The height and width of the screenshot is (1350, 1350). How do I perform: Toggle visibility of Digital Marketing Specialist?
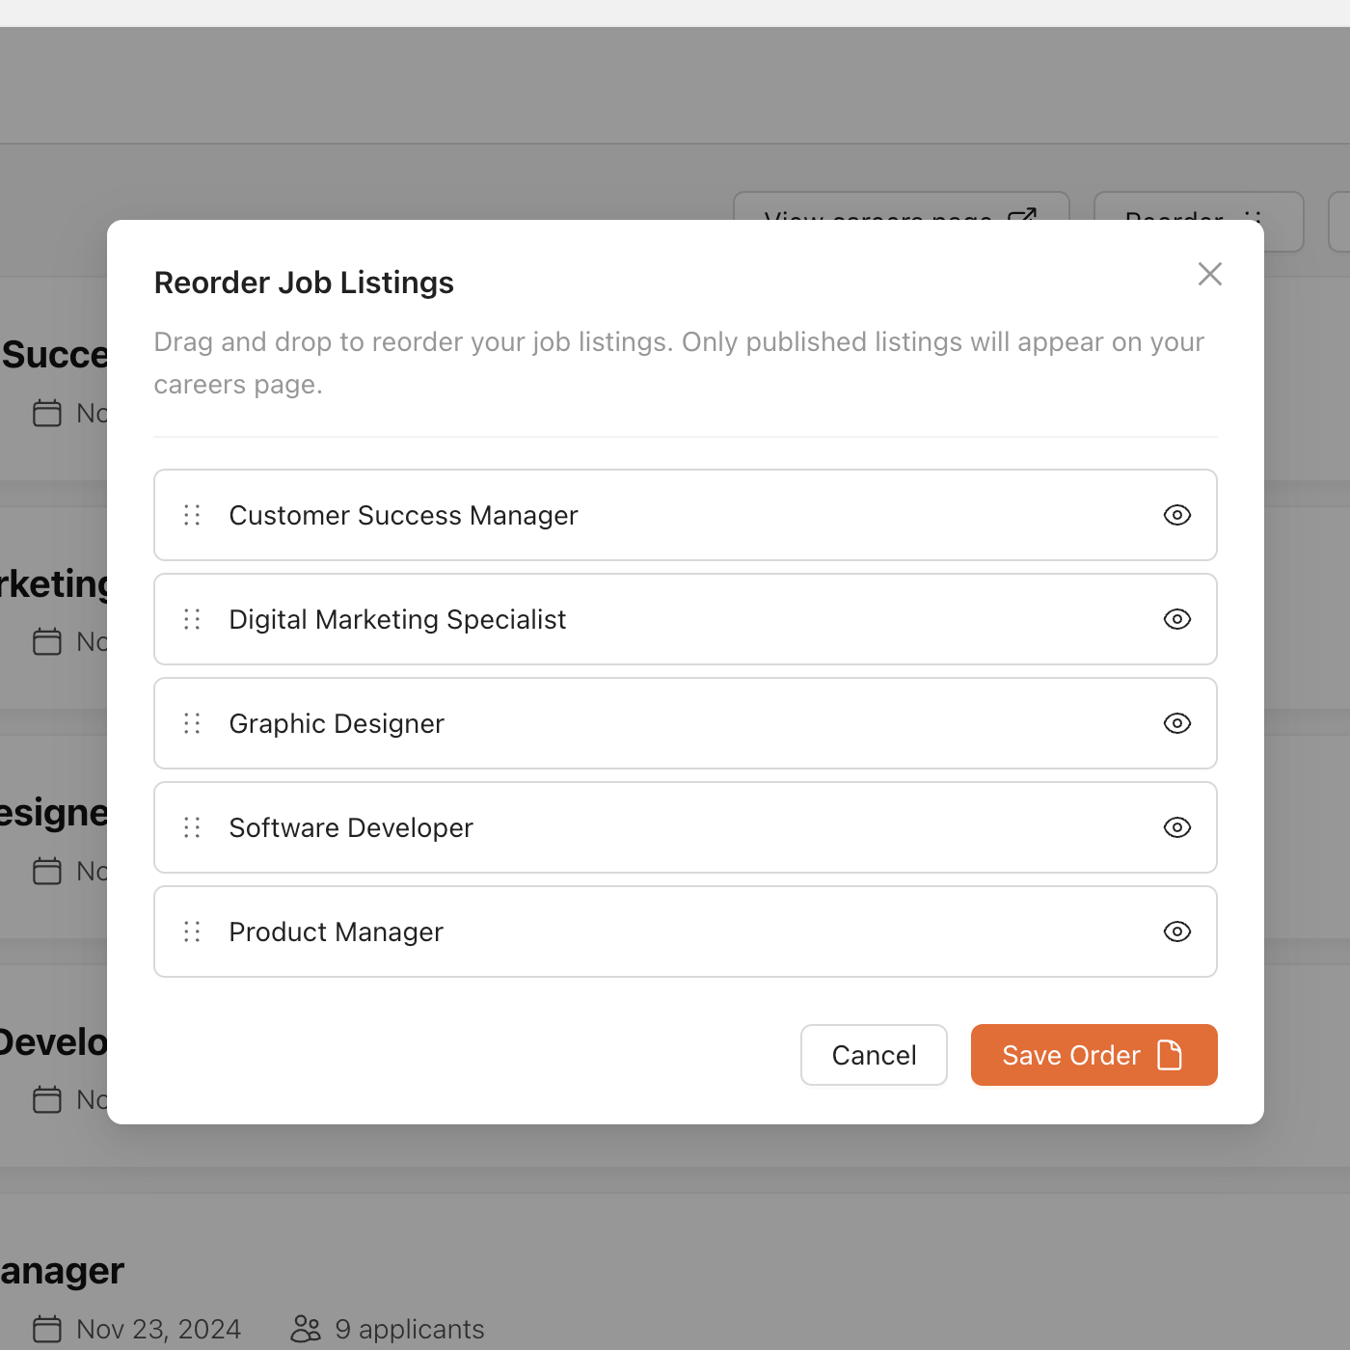click(1176, 619)
